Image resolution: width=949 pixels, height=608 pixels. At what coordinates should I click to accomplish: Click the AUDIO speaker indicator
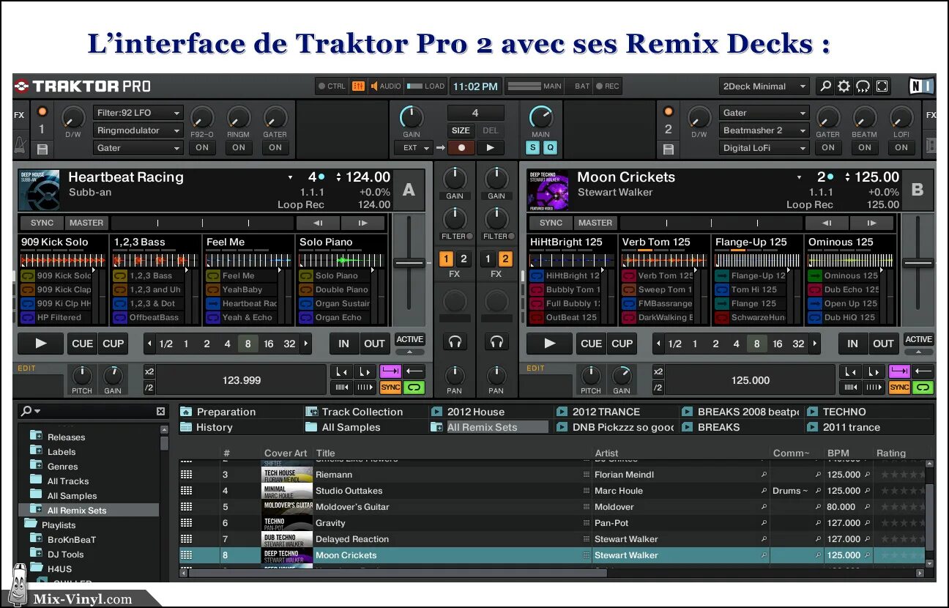[386, 86]
